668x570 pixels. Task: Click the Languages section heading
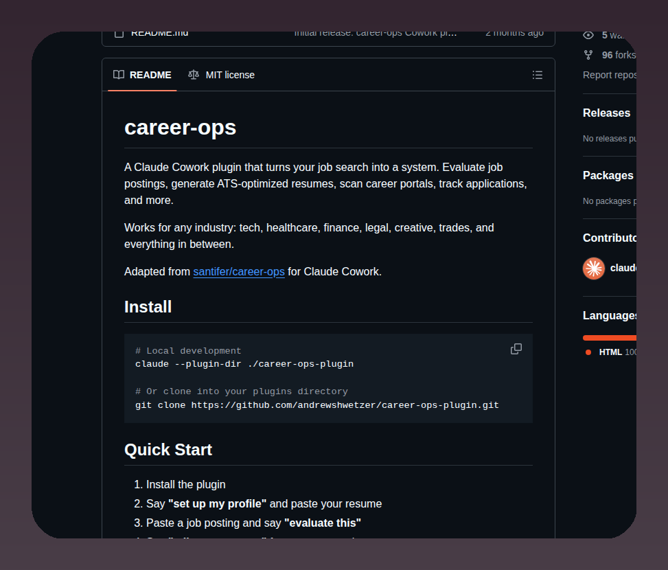pyautogui.click(x=610, y=316)
